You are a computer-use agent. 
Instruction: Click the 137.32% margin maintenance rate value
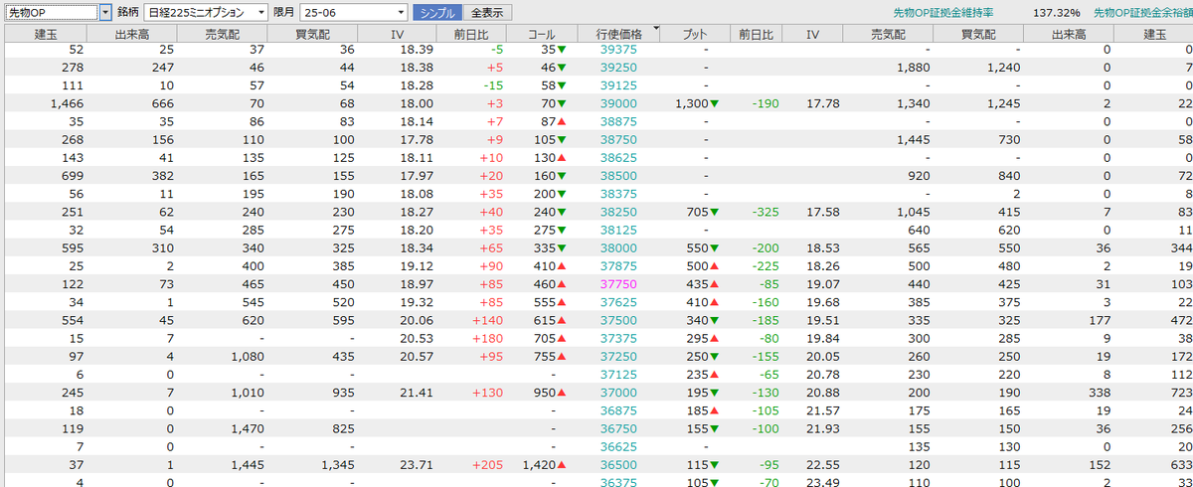coord(1057,13)
